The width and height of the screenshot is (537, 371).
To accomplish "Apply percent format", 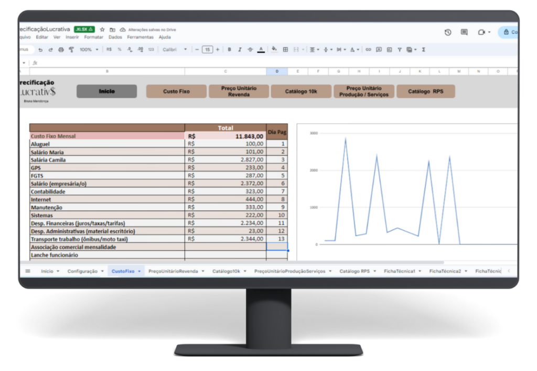I will tap(120, 49).
